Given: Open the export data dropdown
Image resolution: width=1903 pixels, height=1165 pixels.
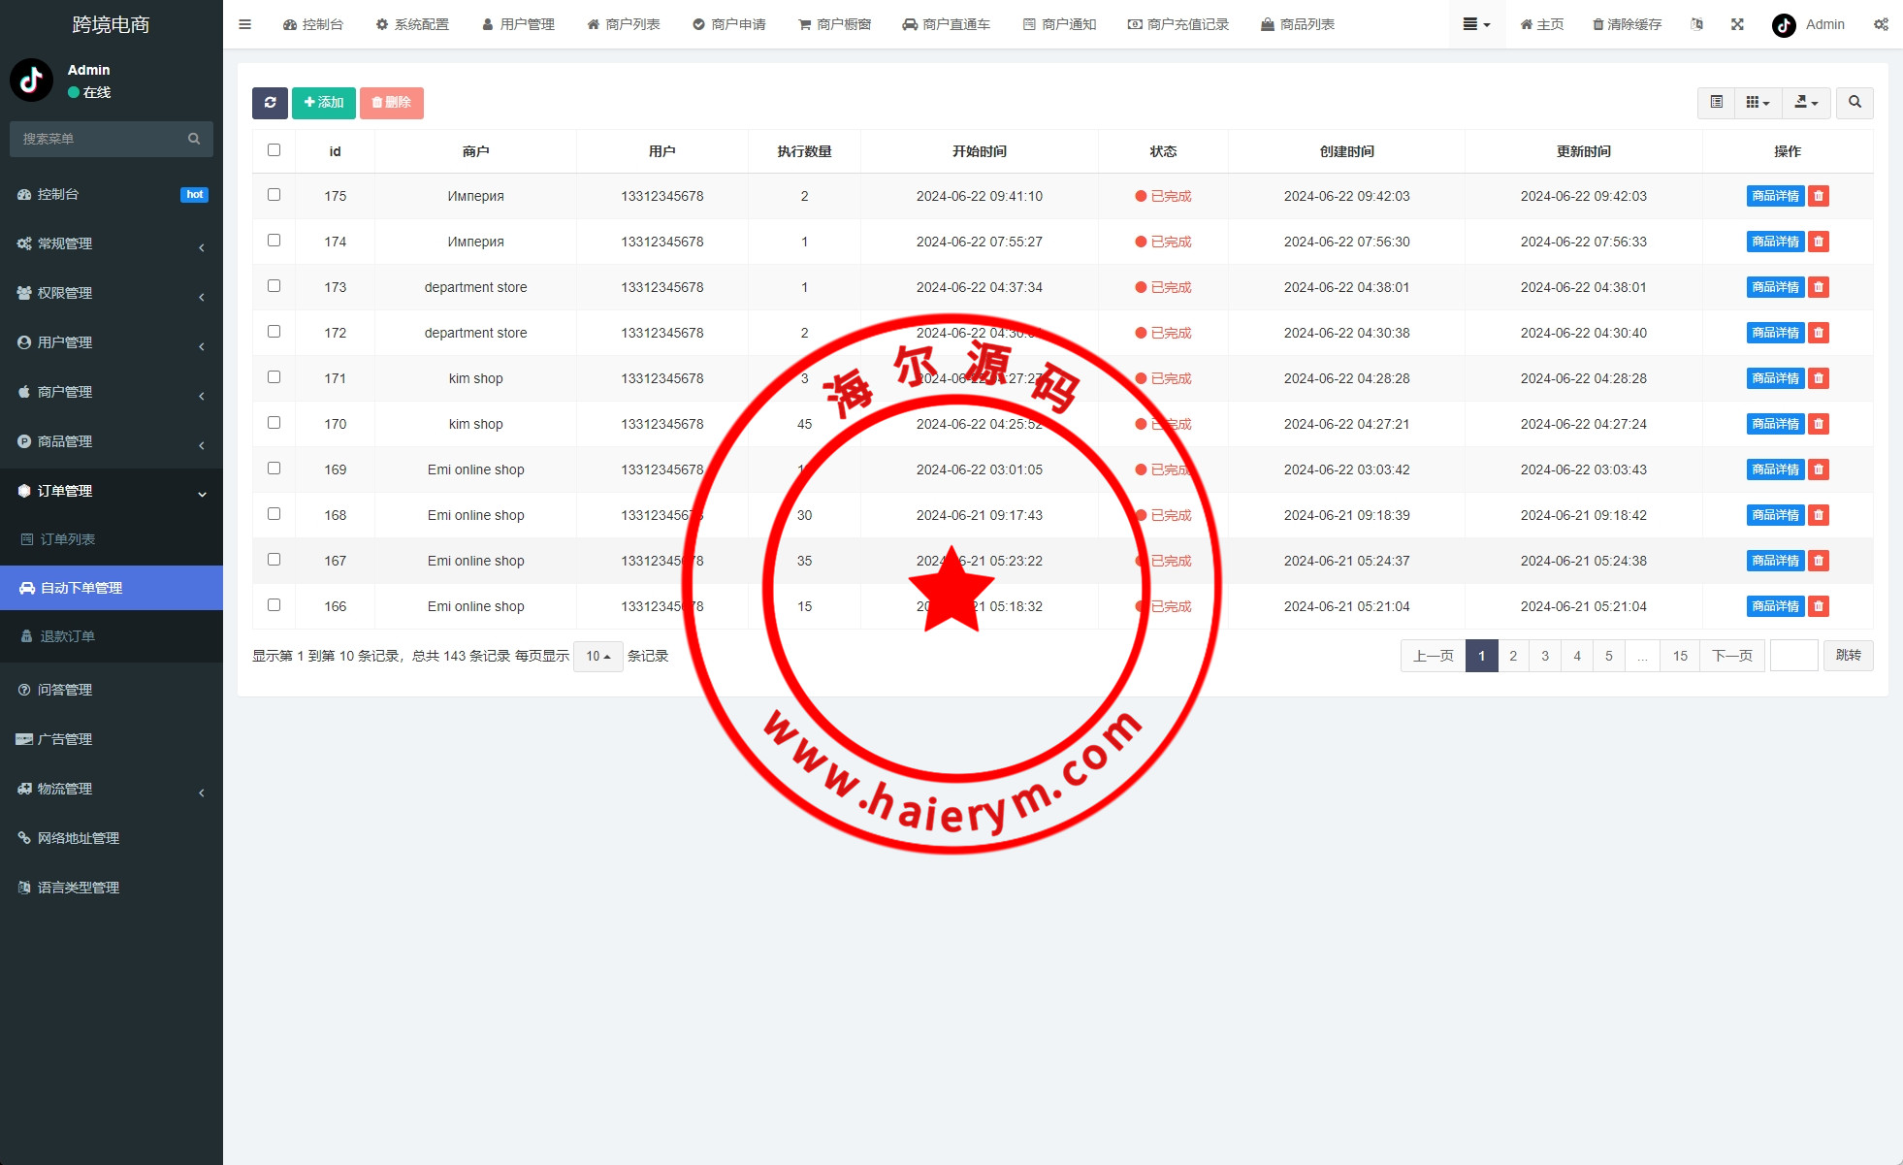Looking at the screenshot, I should [1805, 102].
